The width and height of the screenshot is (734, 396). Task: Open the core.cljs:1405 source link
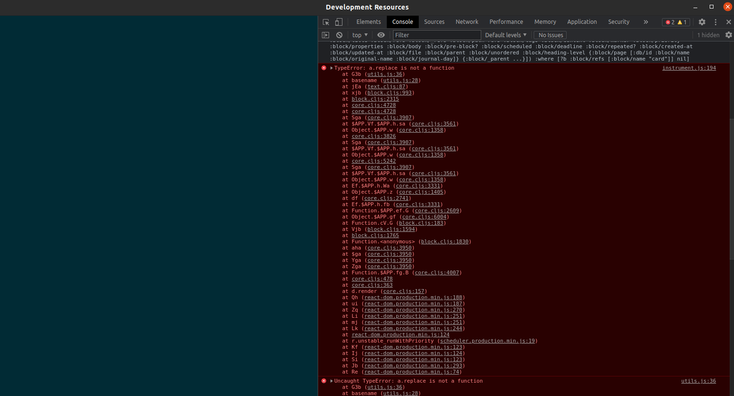click(421, 192)
